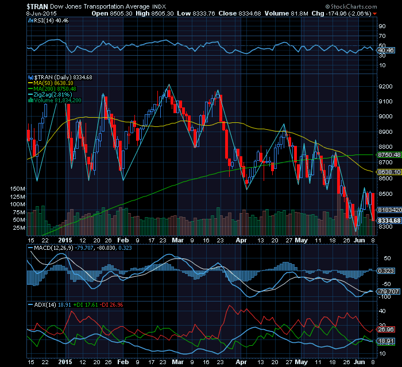
Task: Click 2015 on the bottom ADX panel date axis
Action: tap(65, 362)
